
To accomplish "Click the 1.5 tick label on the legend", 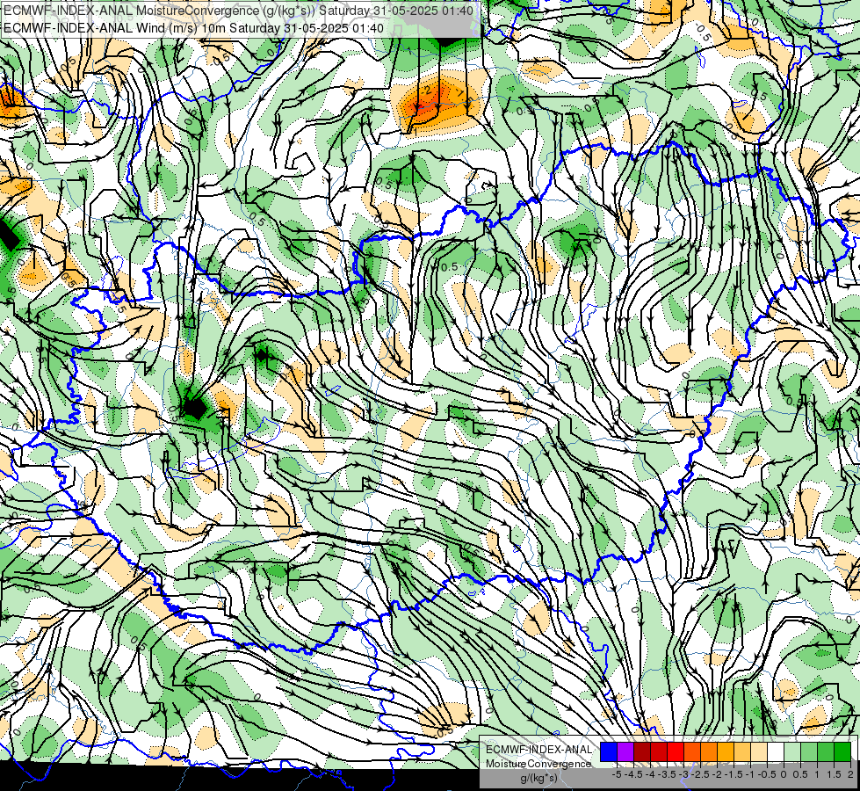I will [834, 774].
